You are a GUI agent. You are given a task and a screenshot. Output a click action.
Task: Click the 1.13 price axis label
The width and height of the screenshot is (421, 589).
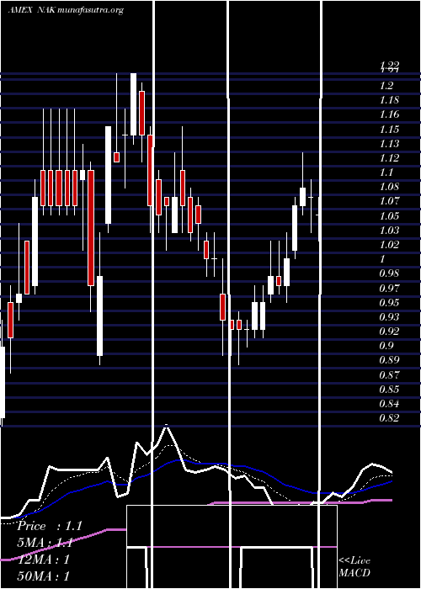pos(389,144)
